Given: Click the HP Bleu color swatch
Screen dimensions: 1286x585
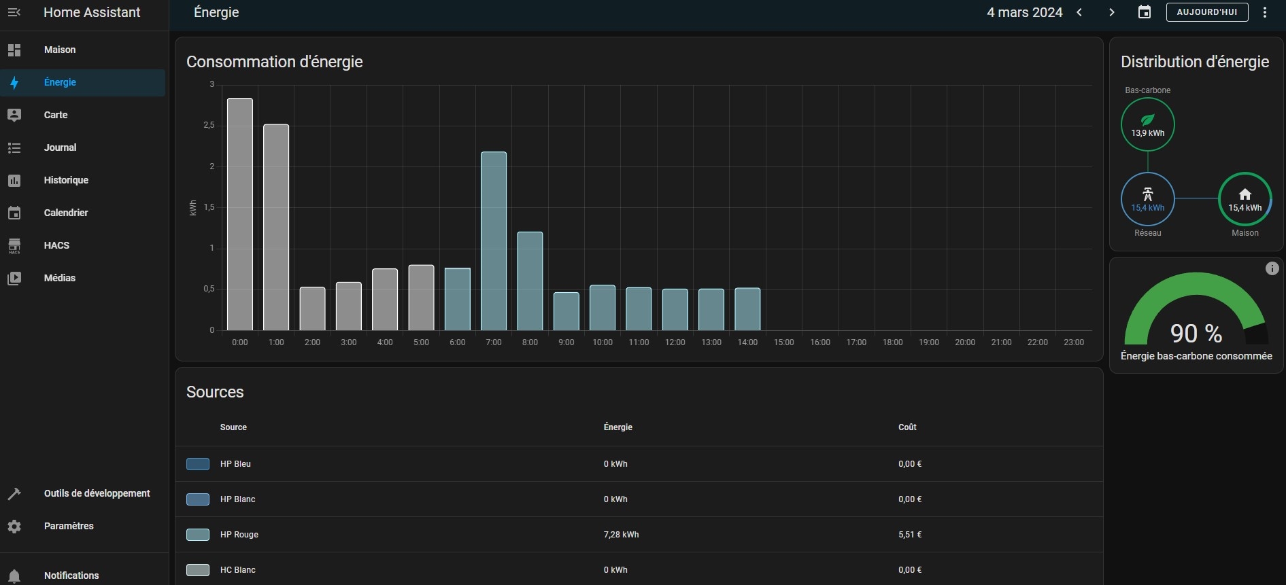Looking at the screenshot, I should (198, 464).
